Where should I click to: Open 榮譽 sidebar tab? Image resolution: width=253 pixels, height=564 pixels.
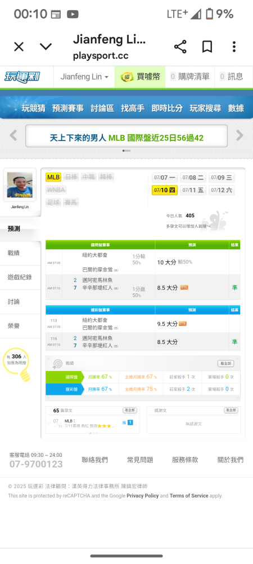20,326
